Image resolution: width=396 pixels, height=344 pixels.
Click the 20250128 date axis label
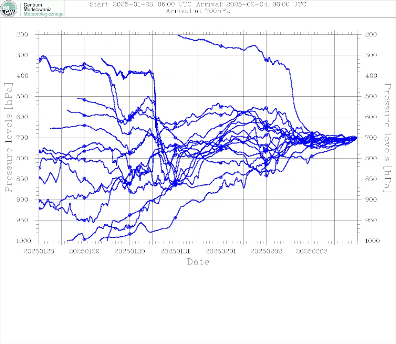tap(39, 251)
